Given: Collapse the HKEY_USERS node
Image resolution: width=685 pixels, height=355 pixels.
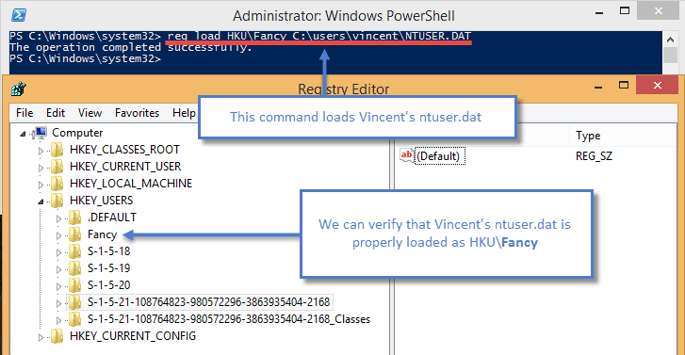Looking at the screenshot, I should click(x=41, y=202).
